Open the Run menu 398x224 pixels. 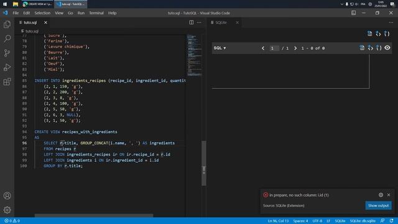click(81, 13)
